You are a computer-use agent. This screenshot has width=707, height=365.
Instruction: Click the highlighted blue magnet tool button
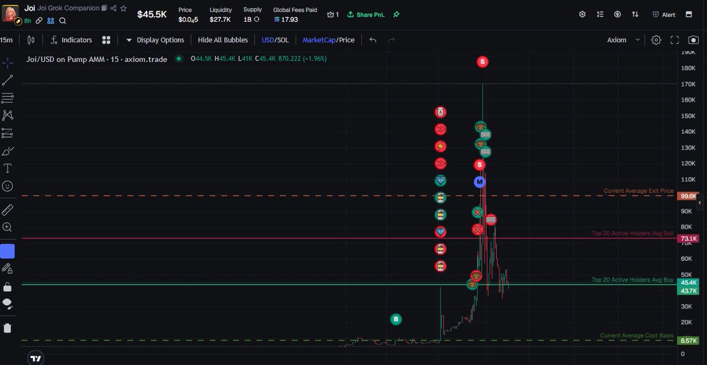(8, 251)
